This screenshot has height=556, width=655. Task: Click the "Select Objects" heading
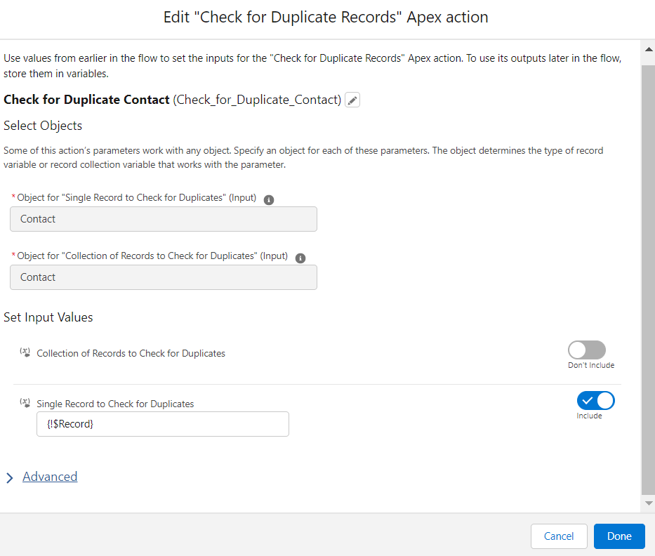coord(43,126)
